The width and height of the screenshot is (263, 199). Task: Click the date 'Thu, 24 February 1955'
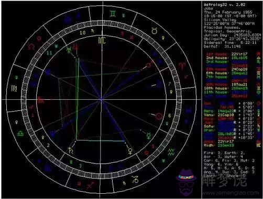point(228,12)
